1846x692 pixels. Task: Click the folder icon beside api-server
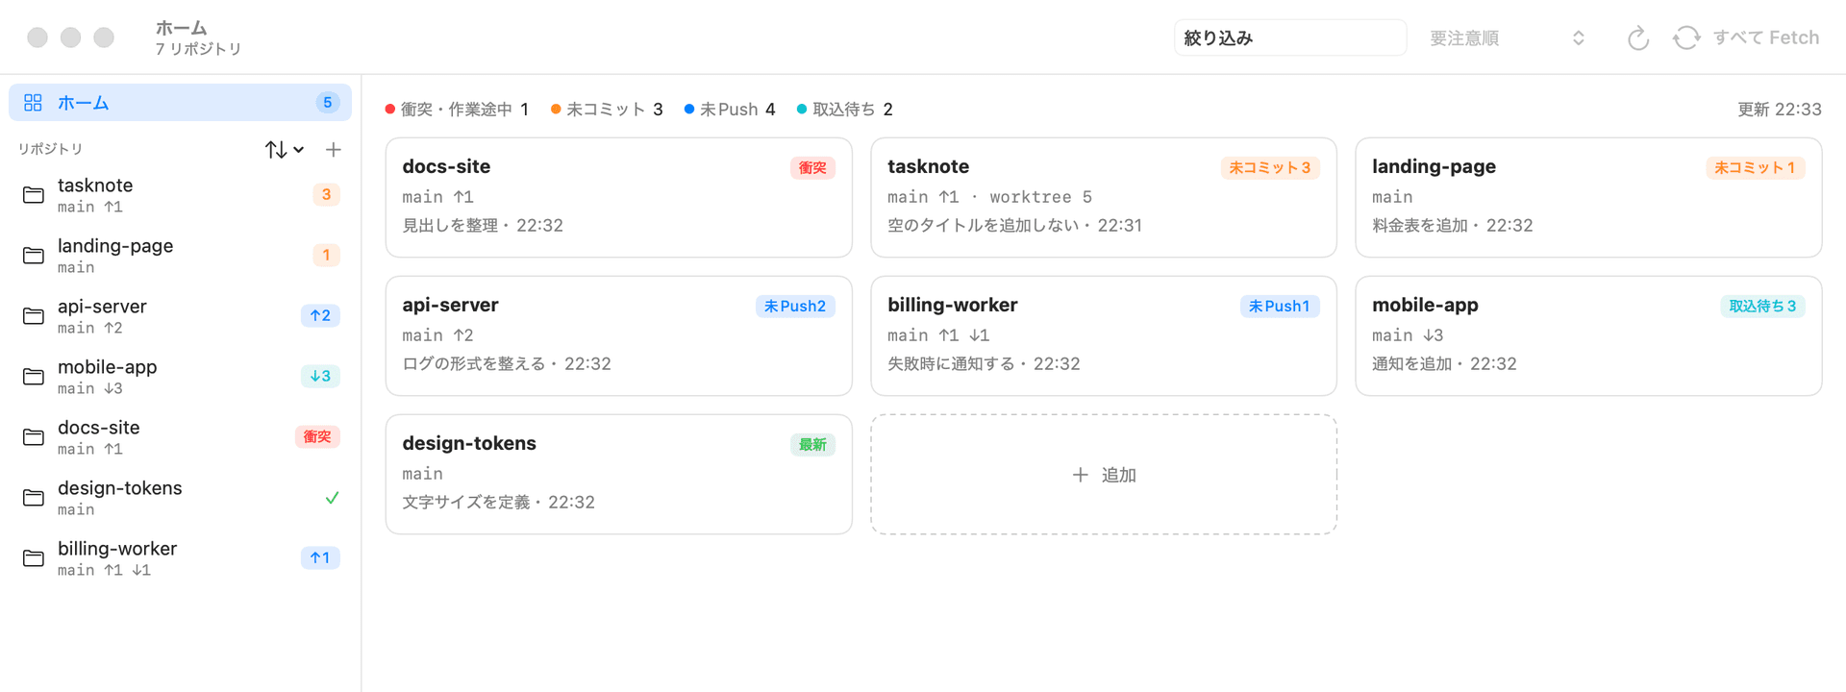pyautogui.click(x=34, y=316)
